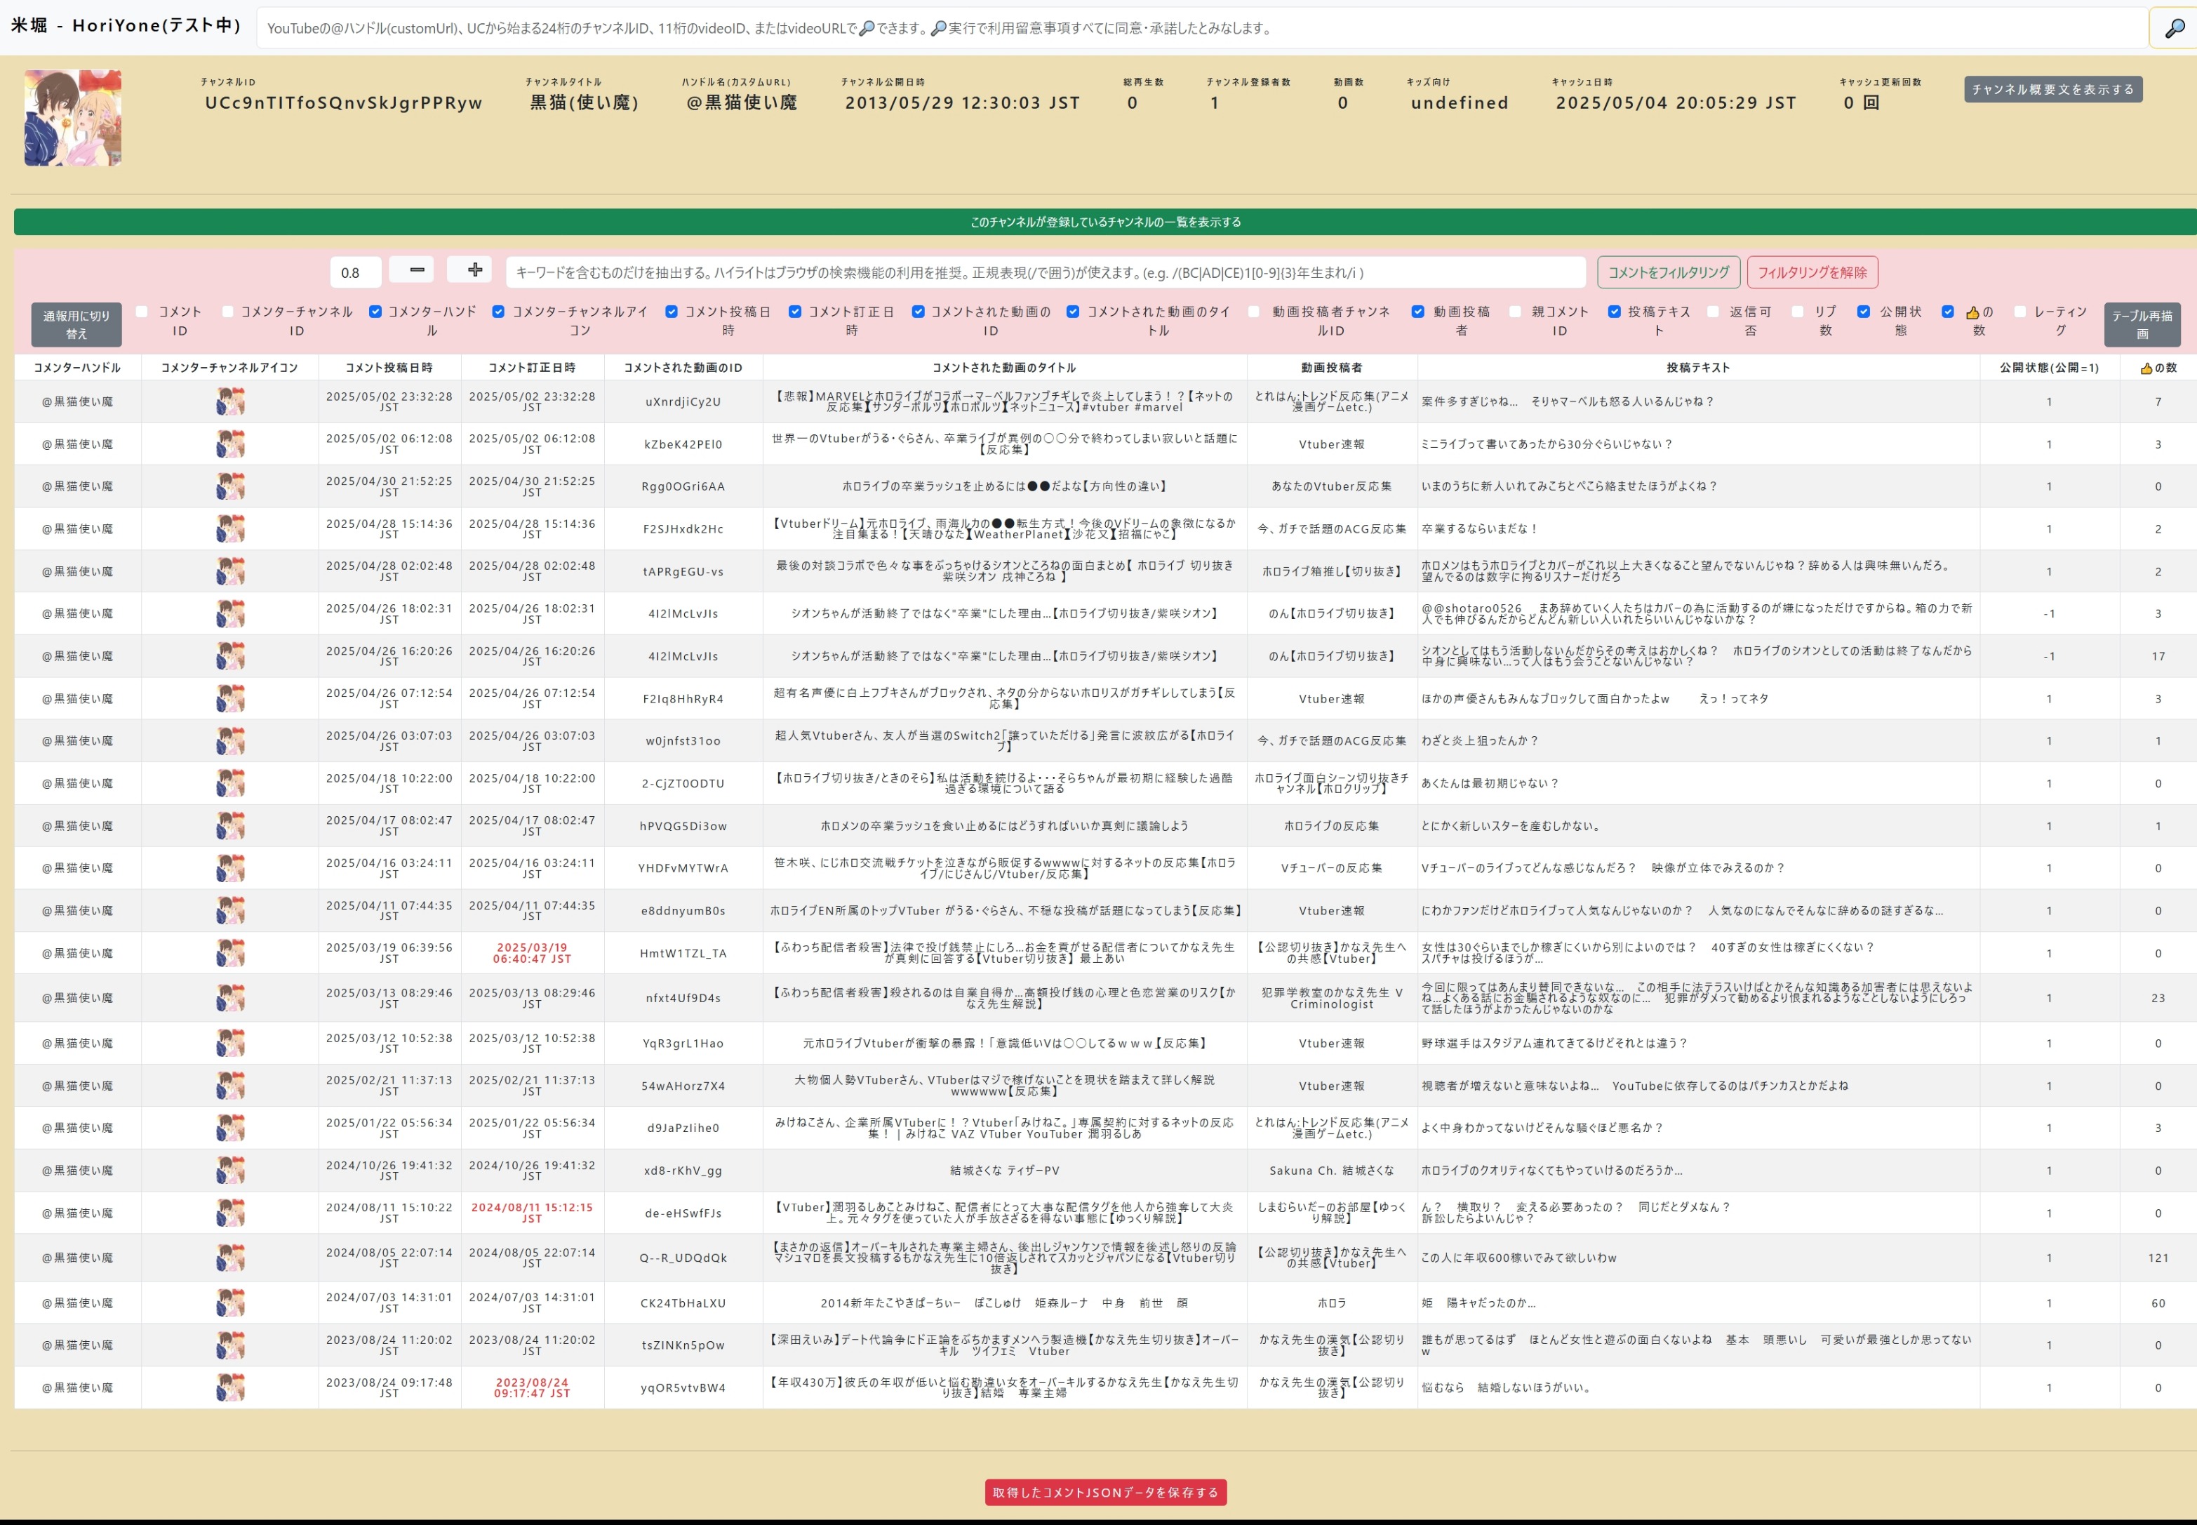Click commenter icon in 2025/01/22 05:56:34 row

point(230,1128)
